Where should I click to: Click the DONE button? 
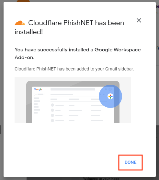click(x=131, y=162)
